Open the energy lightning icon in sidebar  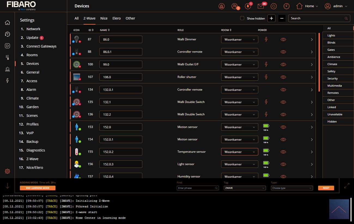(x=7, y=80)
